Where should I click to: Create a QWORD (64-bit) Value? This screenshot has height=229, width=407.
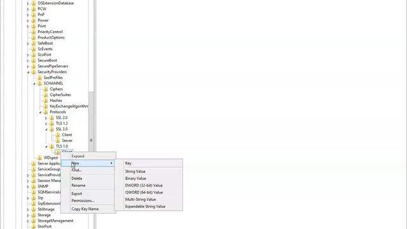149,192
